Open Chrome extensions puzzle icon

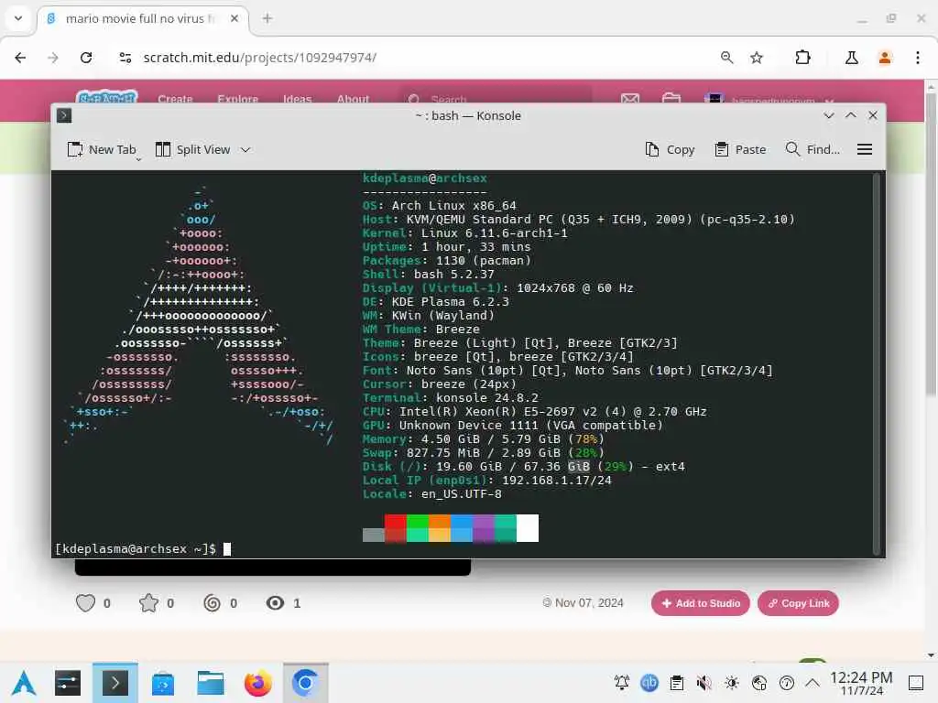802,58
